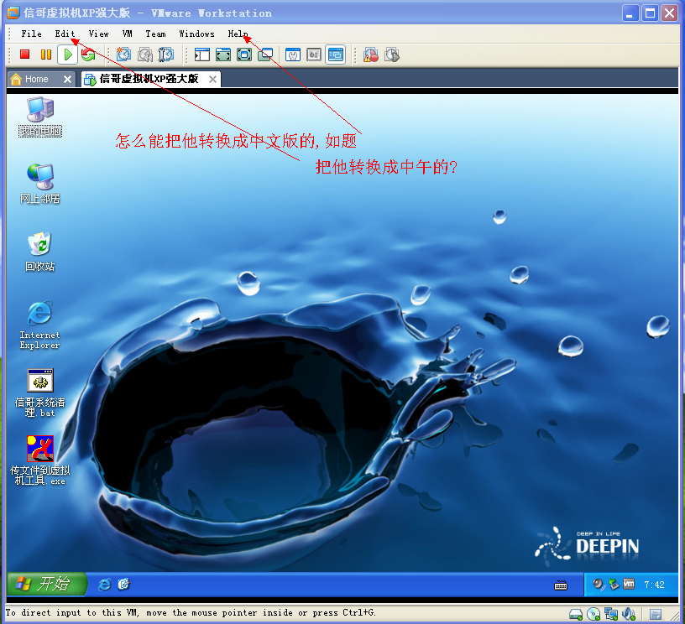The height and width of the screenshot is (624, 685).
Task: Click the second quick launch browser icon
Action: pos(123,584)
